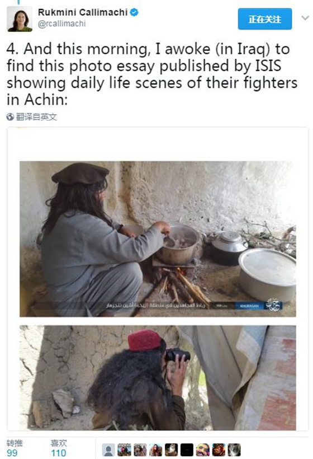Open Rukmini Callimachi's profile photo
This screenshot has height=459, width=313.
point(20,18)
